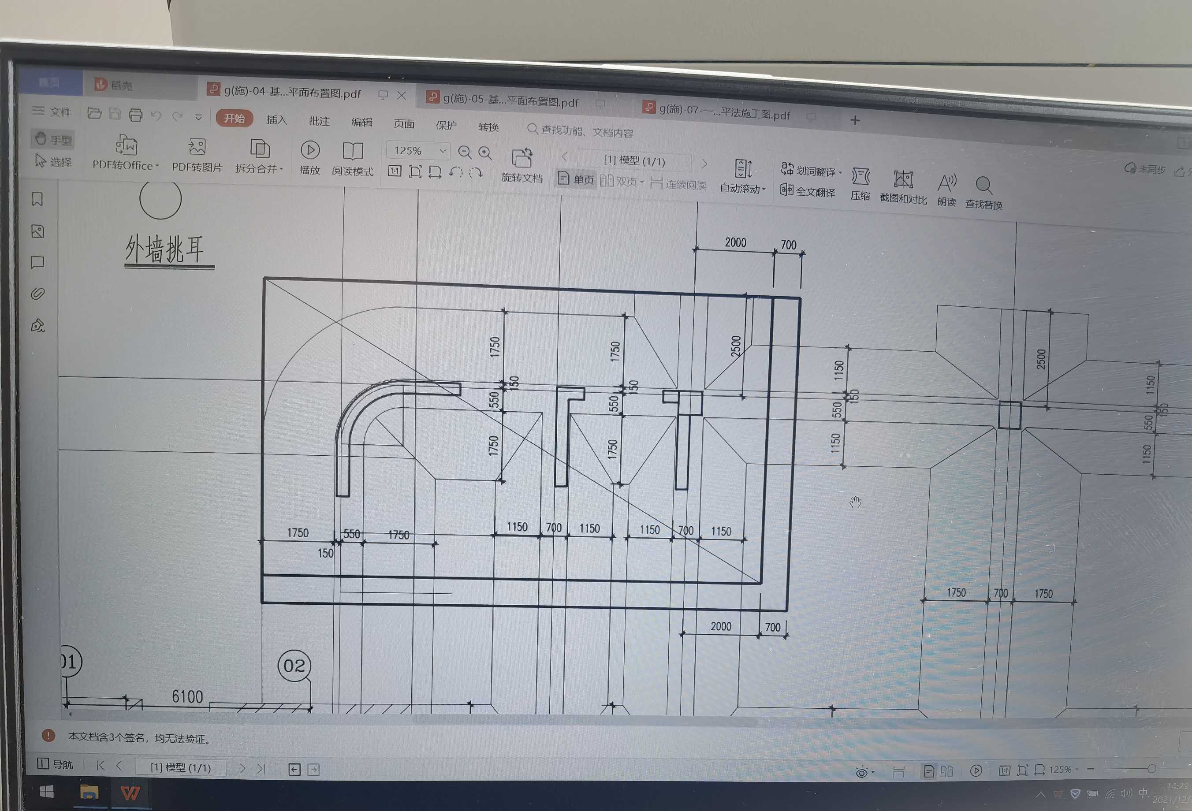Start 播放 slideshow playback
This screenshot has height=811, width=1192.
pyautogui.click(x=310, y=158)
